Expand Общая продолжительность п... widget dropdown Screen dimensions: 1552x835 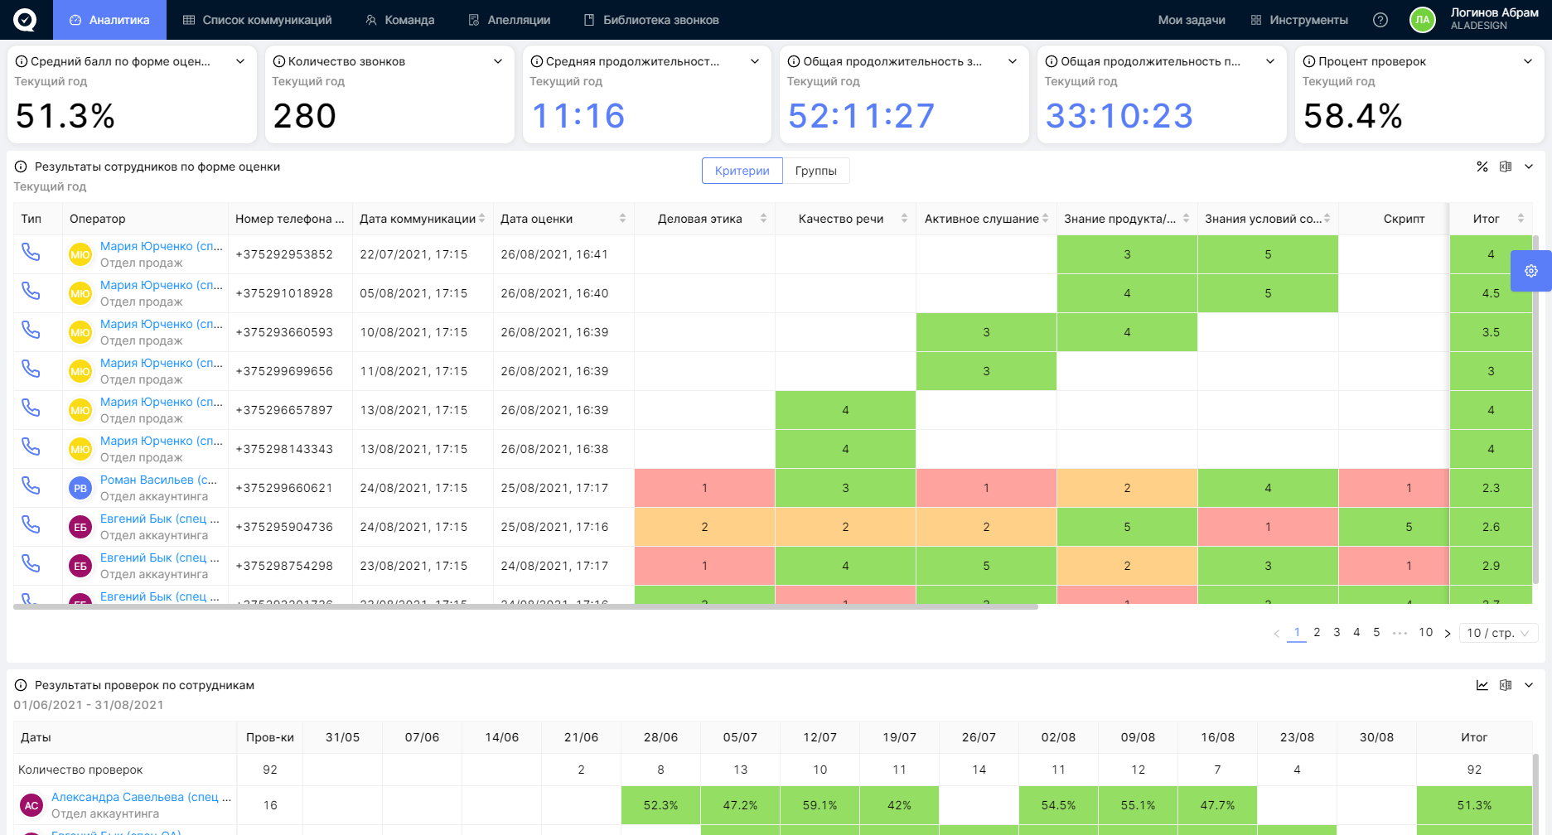click(x=1270, y=61)
